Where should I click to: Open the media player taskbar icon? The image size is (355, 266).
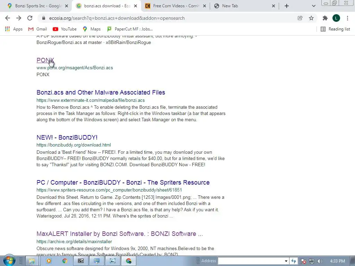click(49, 261)
